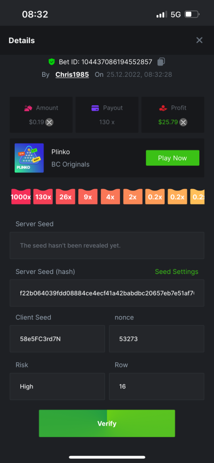Select the 1000x multiplier chip

[x=21, y=196]
